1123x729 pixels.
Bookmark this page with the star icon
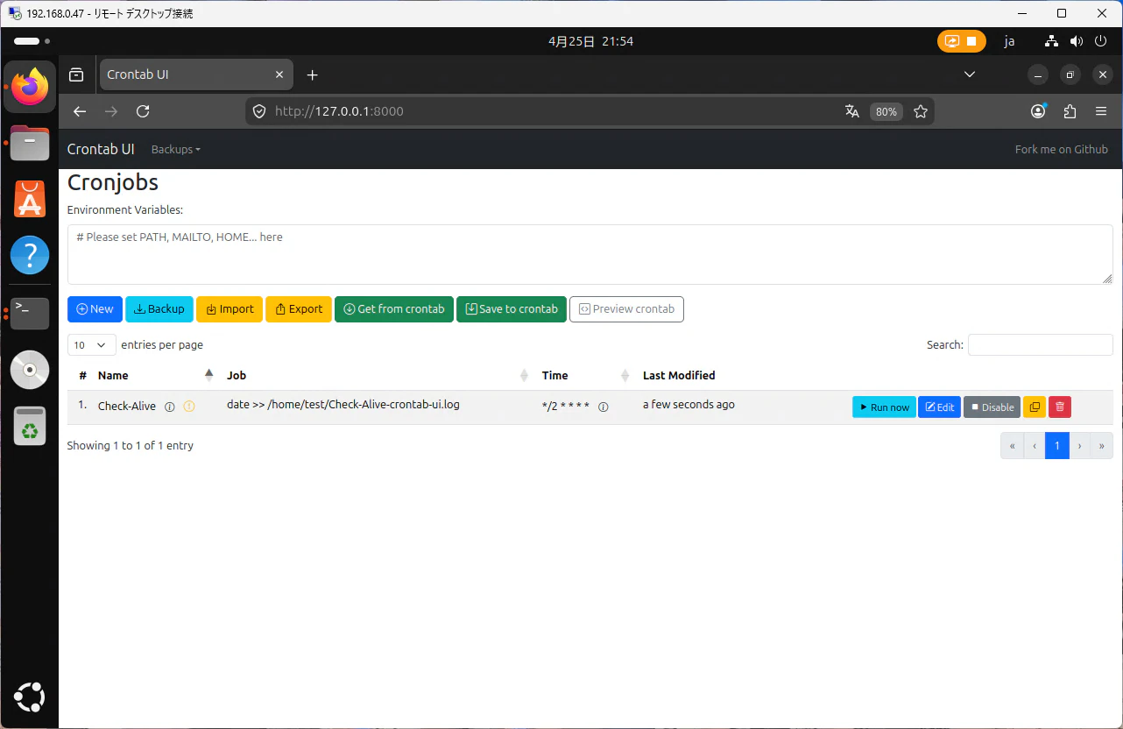[x=921, y=111]
